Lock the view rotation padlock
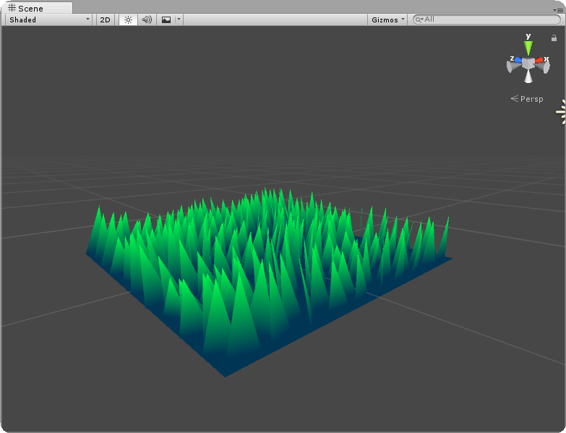566x433 pixels. [554, 38]
